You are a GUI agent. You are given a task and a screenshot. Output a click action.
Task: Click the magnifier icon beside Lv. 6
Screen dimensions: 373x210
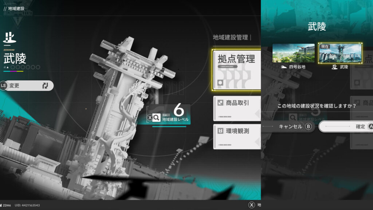156,117
